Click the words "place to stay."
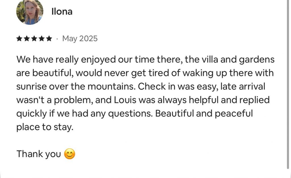The image size is (291, 178). click(x=45, y=127)
